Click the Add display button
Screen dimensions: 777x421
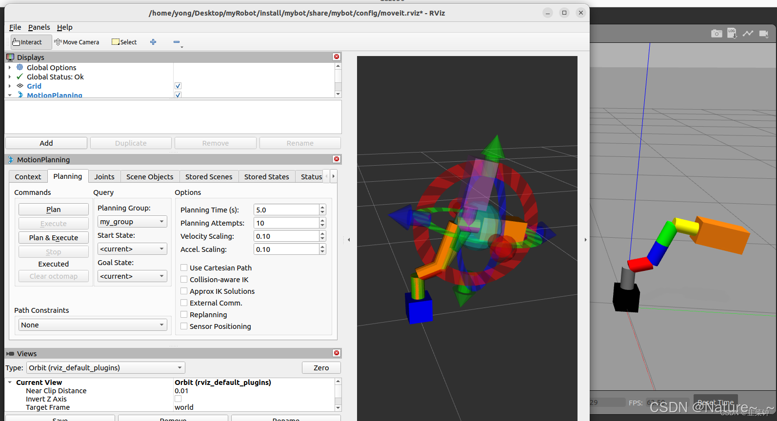[46, 143]
